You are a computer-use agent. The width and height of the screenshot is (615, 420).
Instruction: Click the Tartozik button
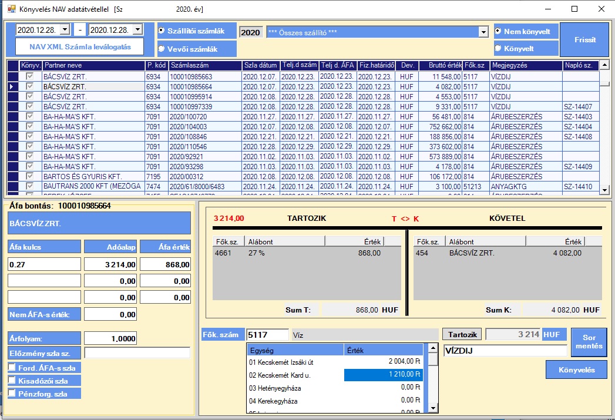462,334
